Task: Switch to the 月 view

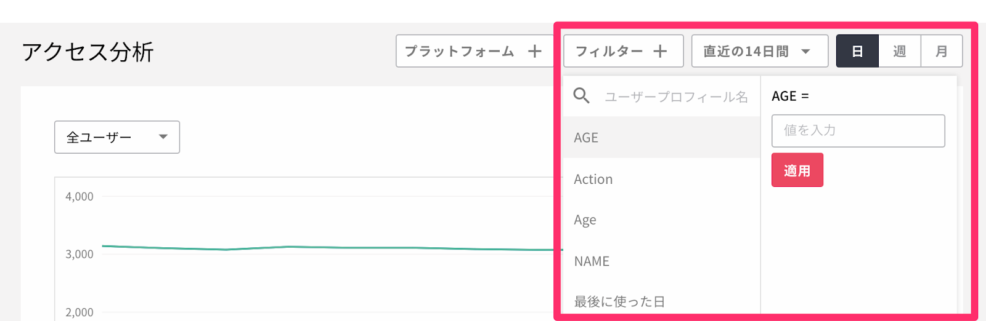Action: coord(942,51)
